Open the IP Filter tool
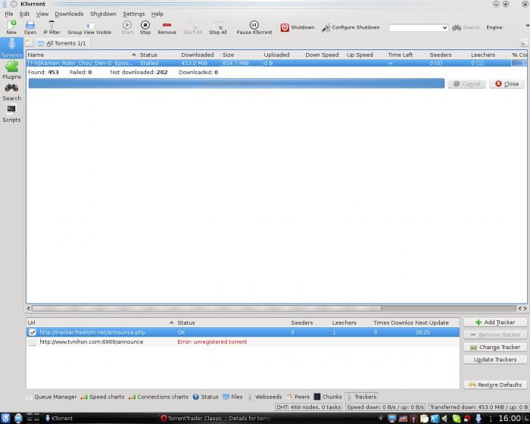Image resolution: width=530 pixels, height=424 pixels. coord(51,27)
